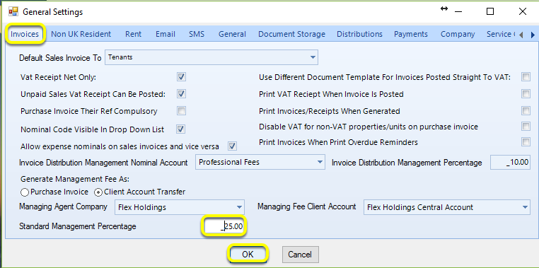
Task: Open the Company tab
Action: (x=458, y=34)
